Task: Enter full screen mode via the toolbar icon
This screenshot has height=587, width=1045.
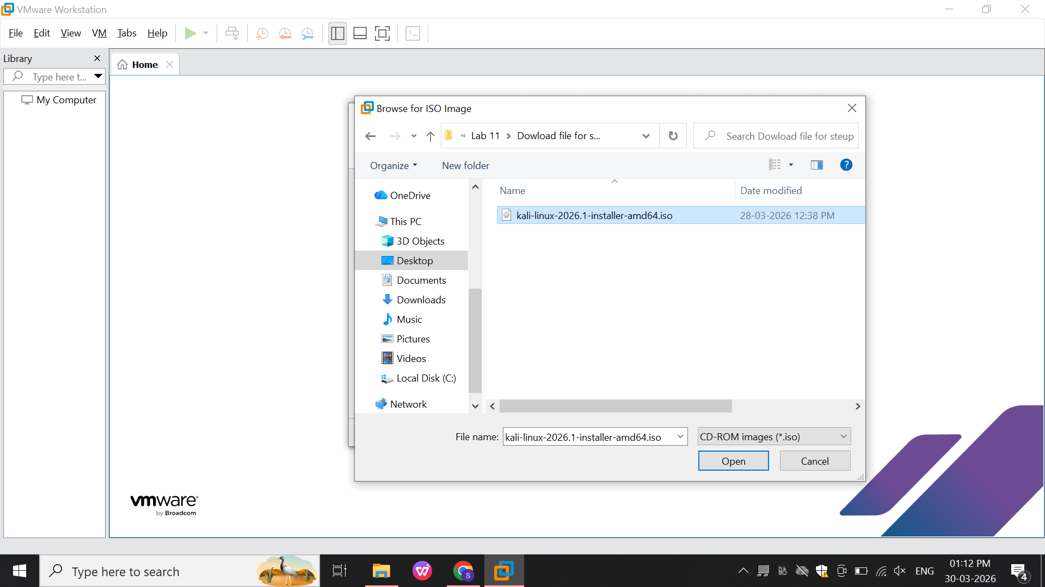Action: pos(383,34)
